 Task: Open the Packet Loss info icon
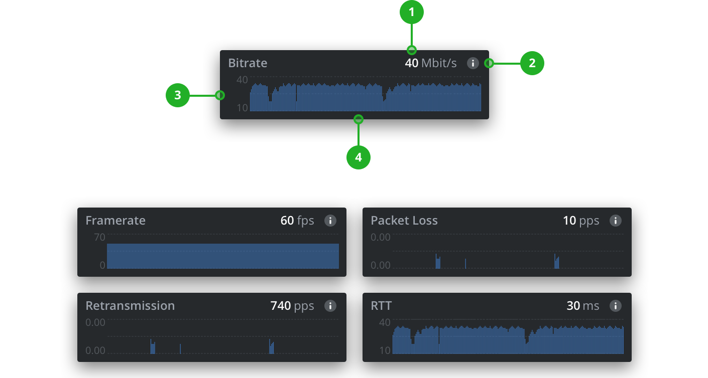pyautogui.click(x=616, y=220)
